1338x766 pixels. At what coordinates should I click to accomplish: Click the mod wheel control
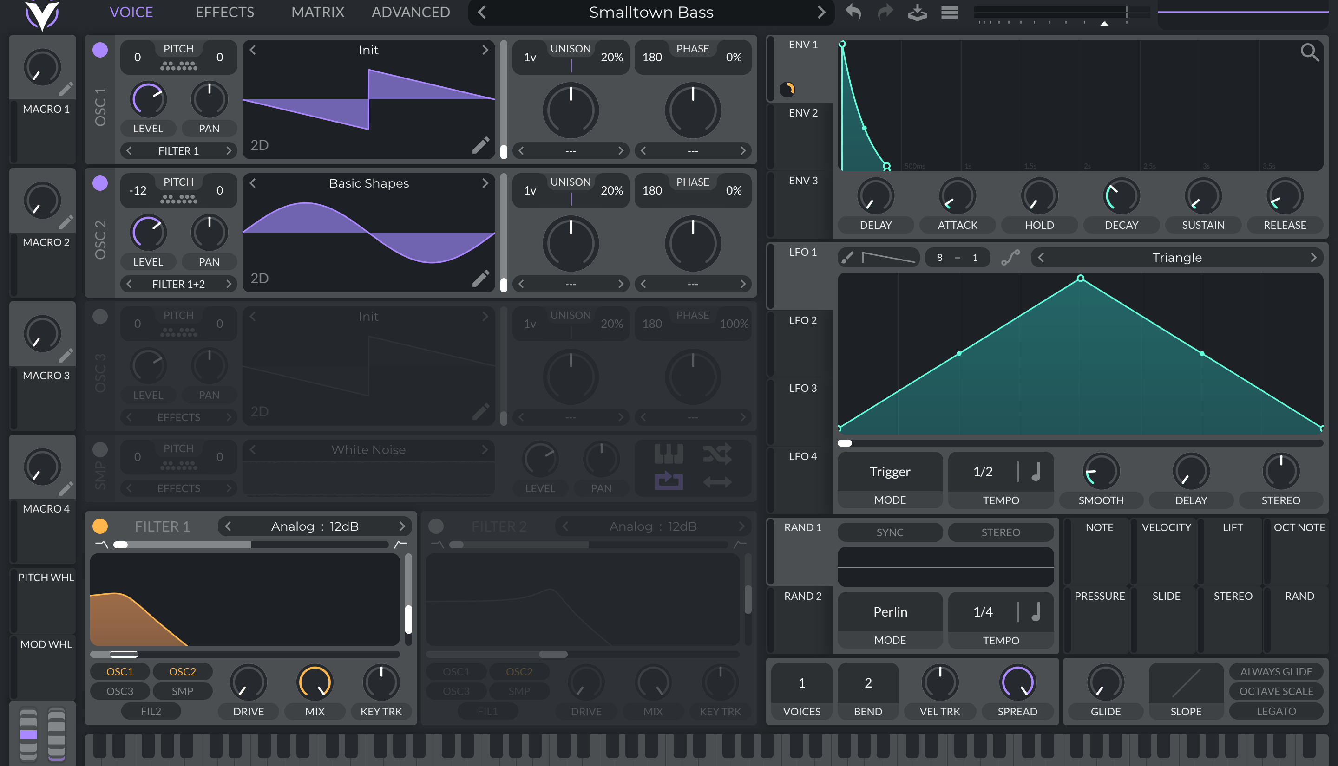56,734
